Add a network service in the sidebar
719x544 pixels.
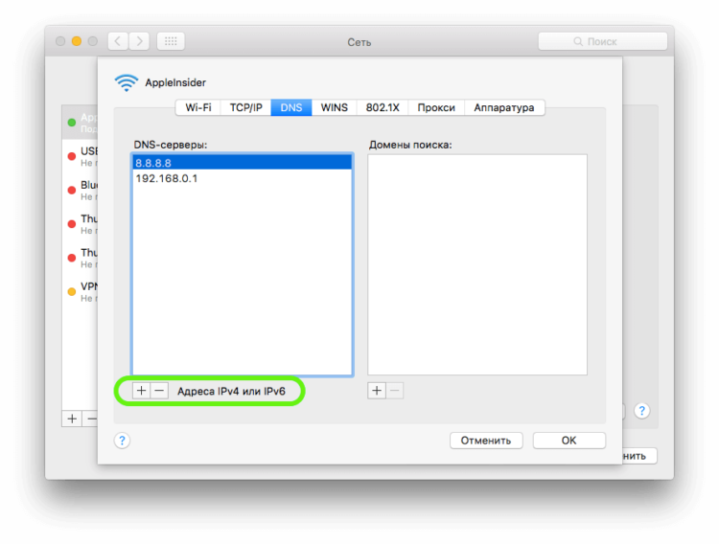[72, 419]
